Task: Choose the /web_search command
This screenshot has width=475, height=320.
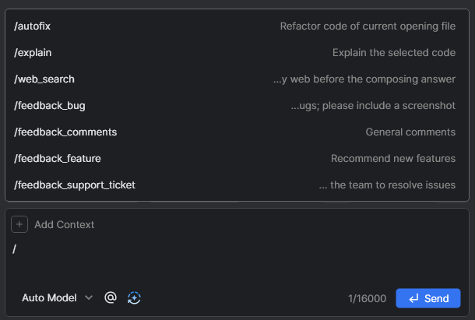Action: pyautogui.click(x=237, y=79)
